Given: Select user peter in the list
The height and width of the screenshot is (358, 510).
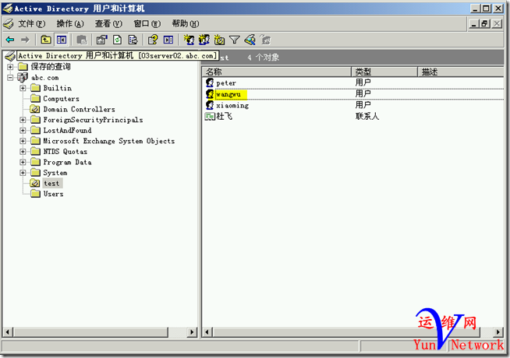Looking at the screenshot, I should (226, 83).
